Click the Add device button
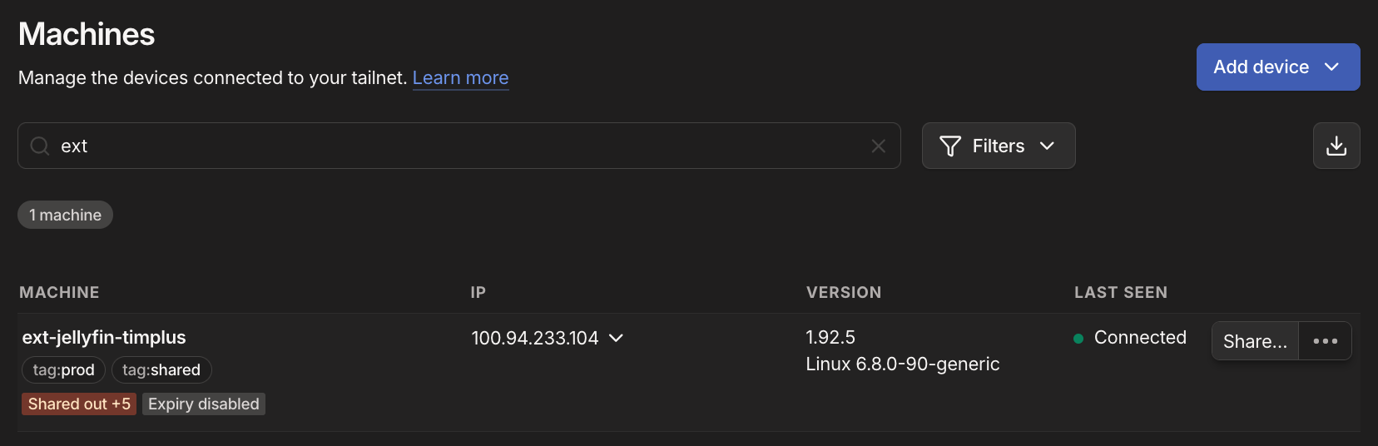This screenshot has height=446, width=1378. click(x=1261, y=67)
